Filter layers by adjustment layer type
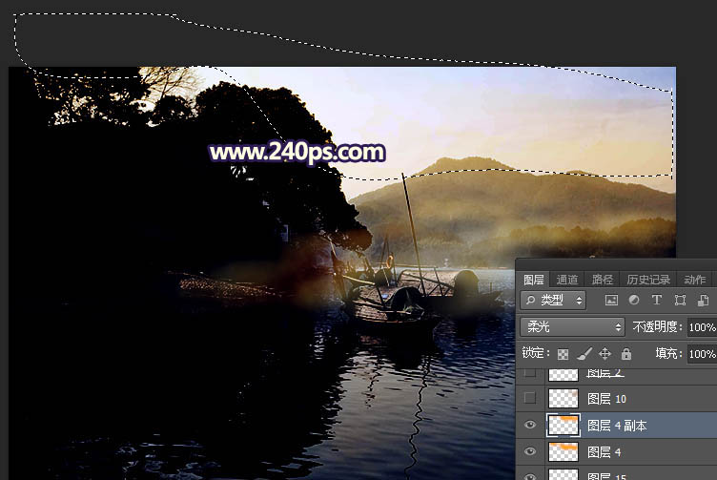This screenshot has width=717, height=480. pyautogui.click(x=633, y=301)
